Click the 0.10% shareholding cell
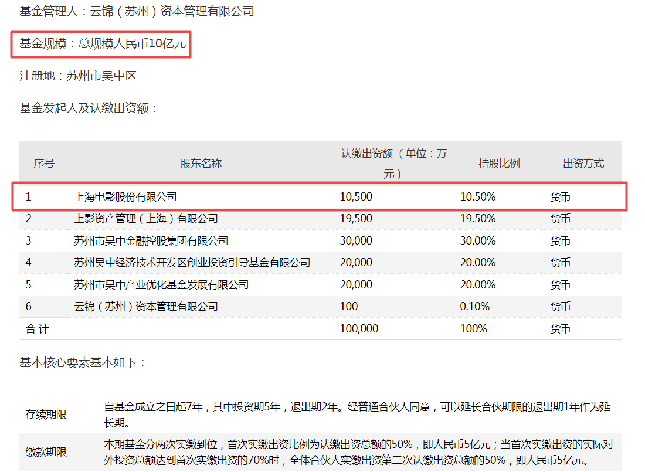This screenshot has height=472, width=645. point(475,307)
